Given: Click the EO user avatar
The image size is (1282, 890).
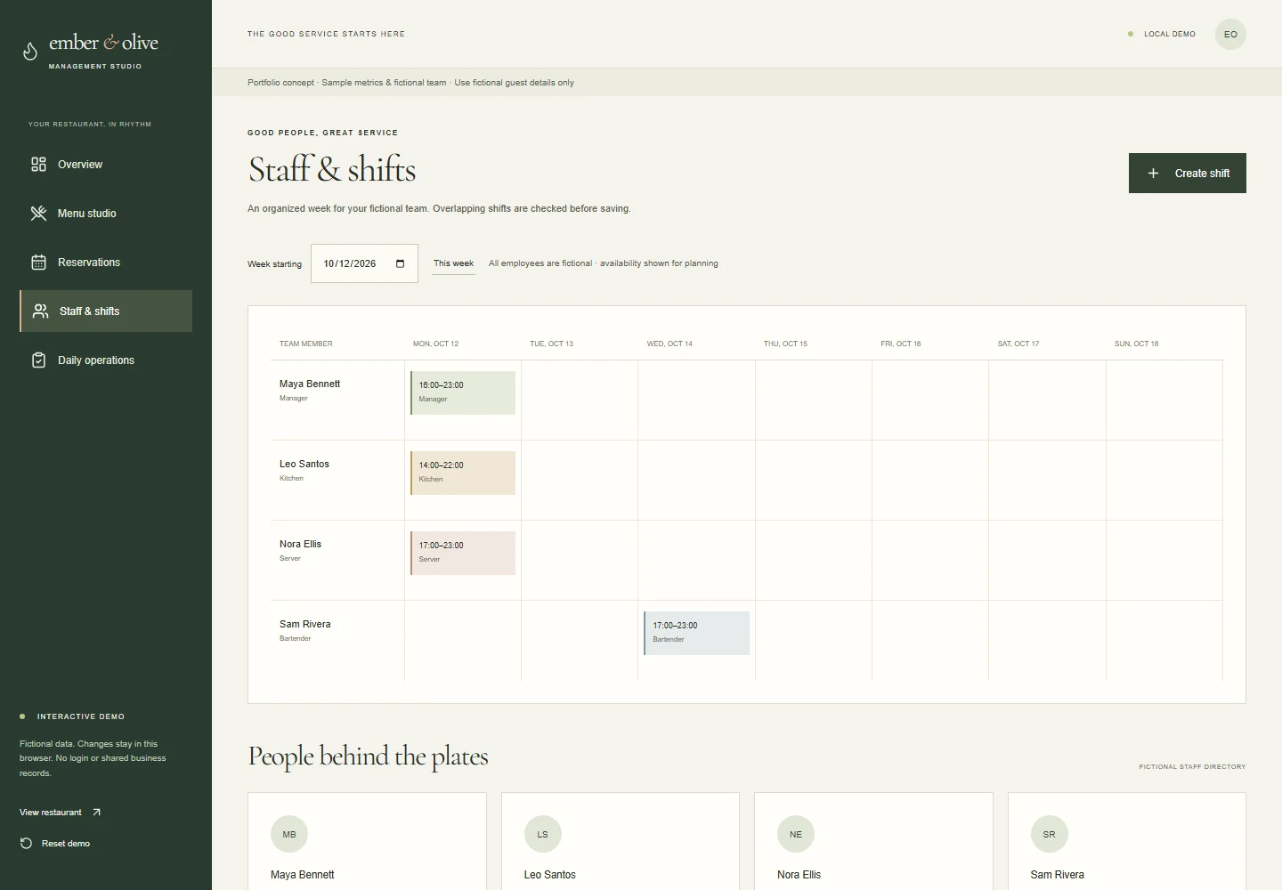Looking at the screenshot, I should pyautogui.click(x=1230, y=34).
